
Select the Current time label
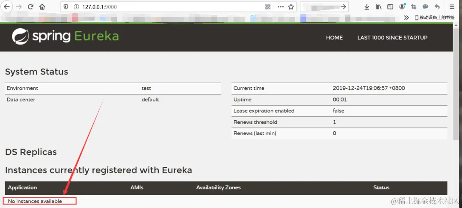point(249,88)
